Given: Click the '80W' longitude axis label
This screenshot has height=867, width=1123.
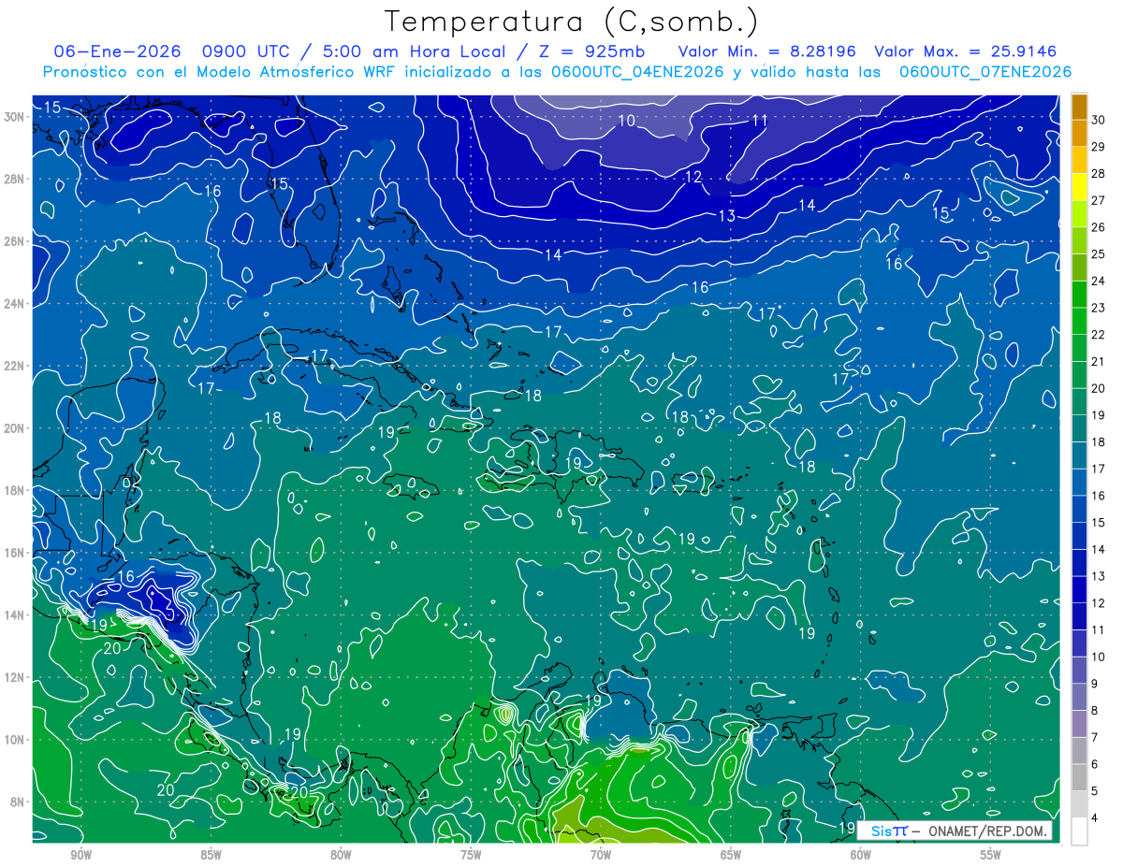Looking at the screenshot, I should click(341, 856).
